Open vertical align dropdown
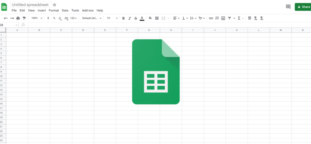This screenshot has height=144, width=311. (x=185, y=18)
